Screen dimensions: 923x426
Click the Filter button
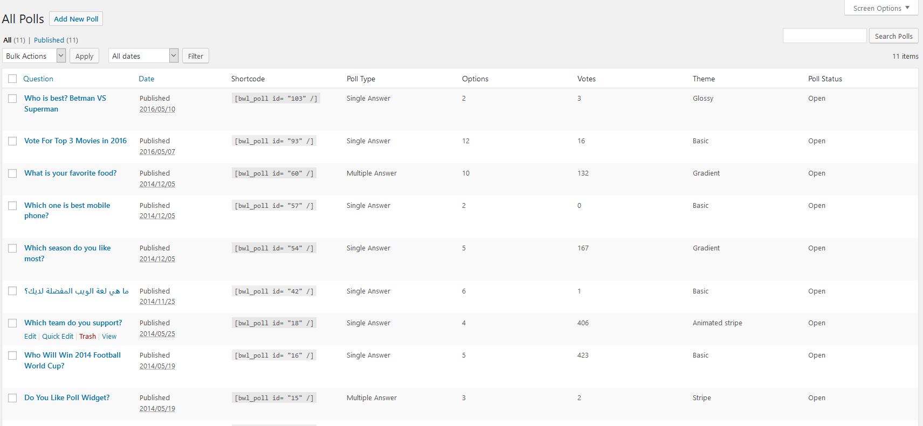click(x=195, y=56)
